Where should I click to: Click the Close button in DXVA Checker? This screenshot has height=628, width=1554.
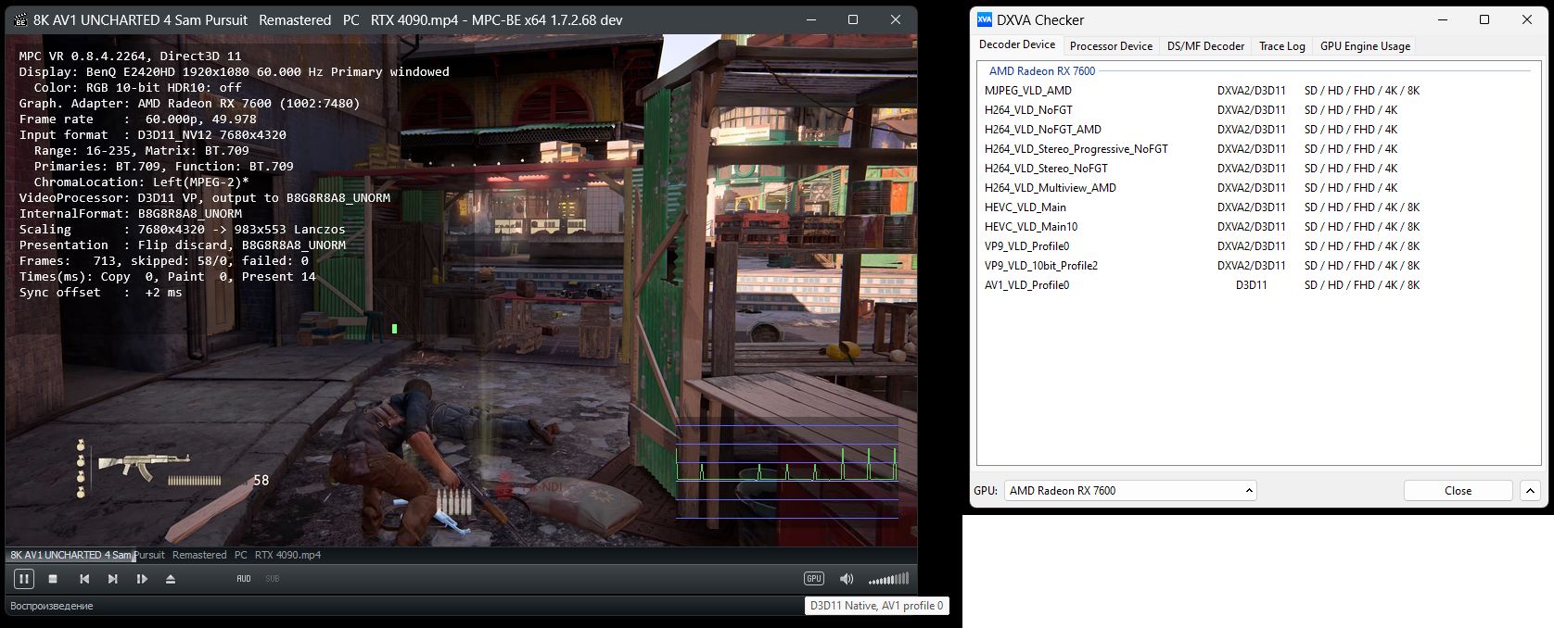[x=1458, y=491]
